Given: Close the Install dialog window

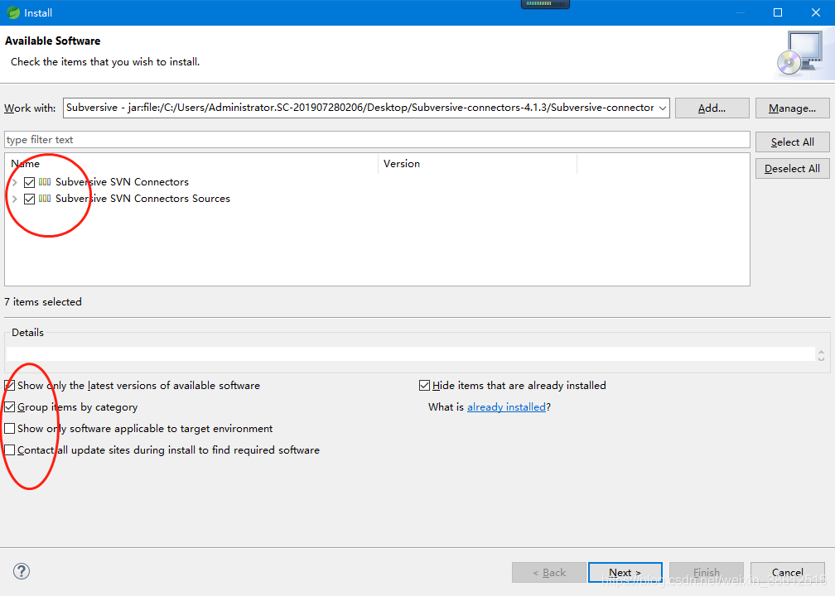Looking at the screenshot, I should click(816, 12).
